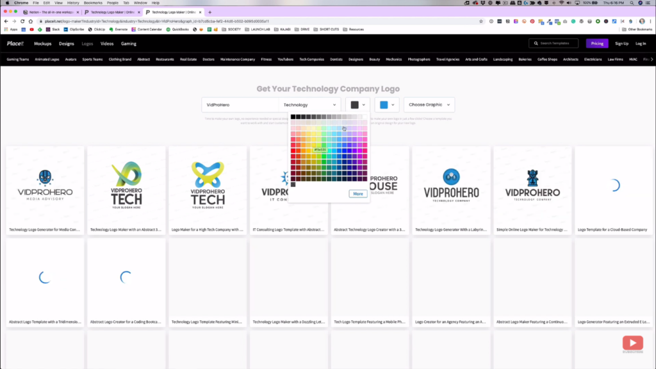The height and width of the screenshot is (369, 656).
Task: Open the Real Estate category link
Action: [188, 60]
